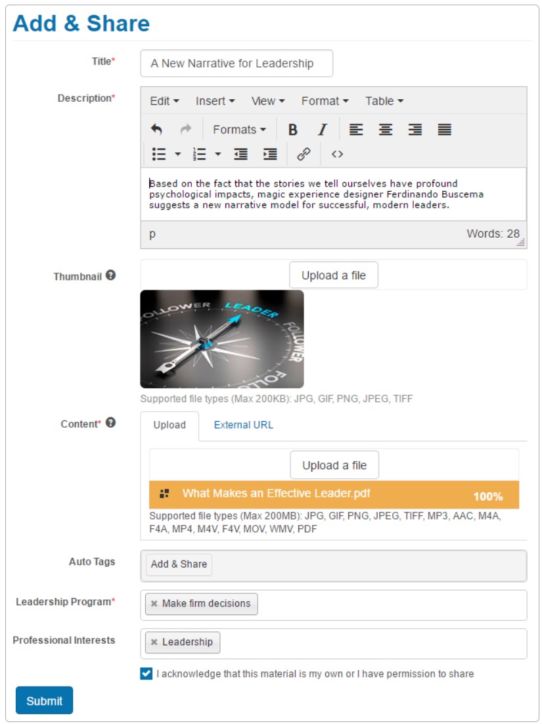Viewport: 542px width, 724px height.
Task: Open the Formats dropdown
Action: [239, 129]
